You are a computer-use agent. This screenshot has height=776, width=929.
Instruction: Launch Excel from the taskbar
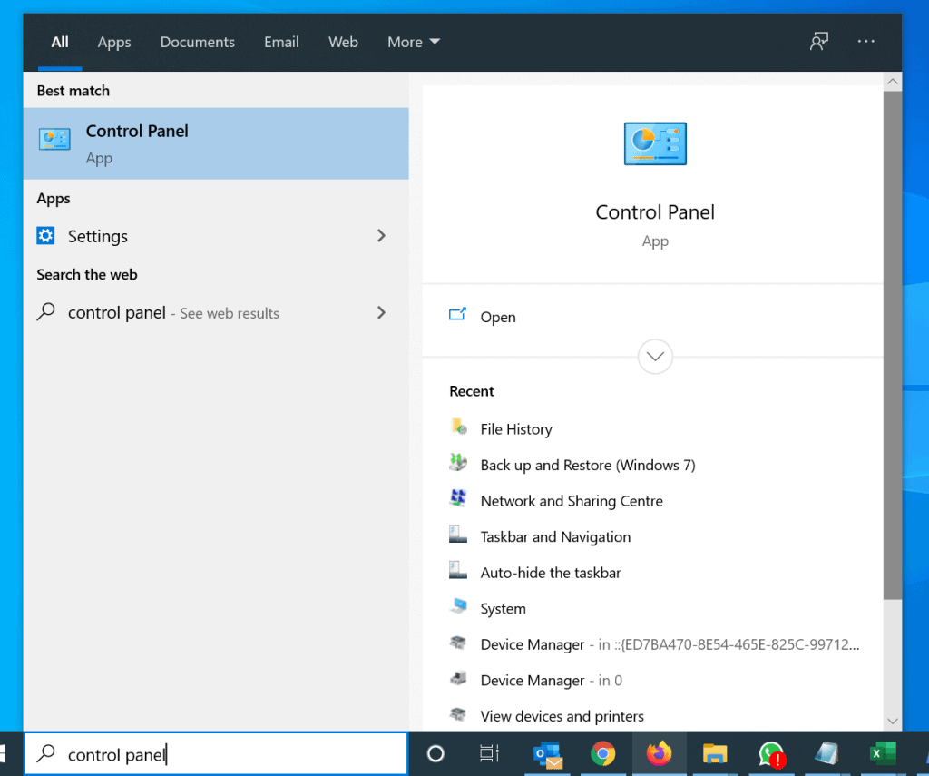point(883,754)
